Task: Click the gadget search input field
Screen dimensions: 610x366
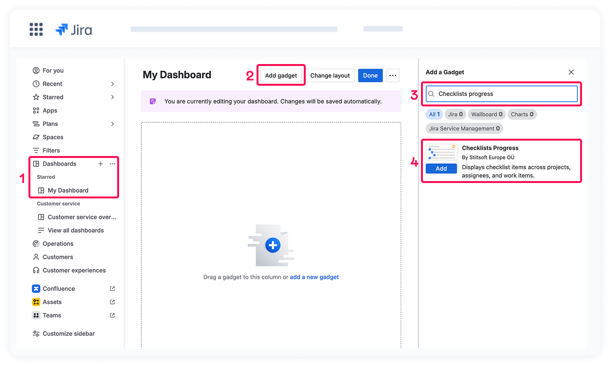Action: coord(502,94)
